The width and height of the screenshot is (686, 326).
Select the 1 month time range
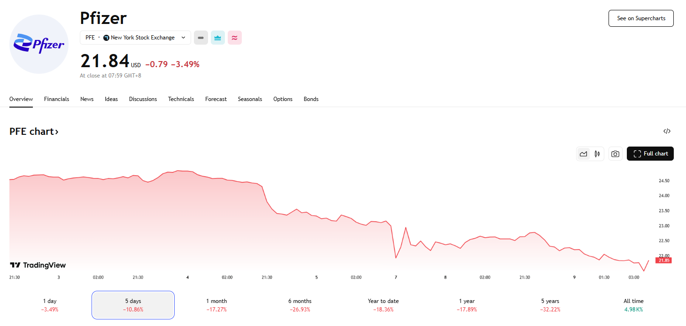216,305
